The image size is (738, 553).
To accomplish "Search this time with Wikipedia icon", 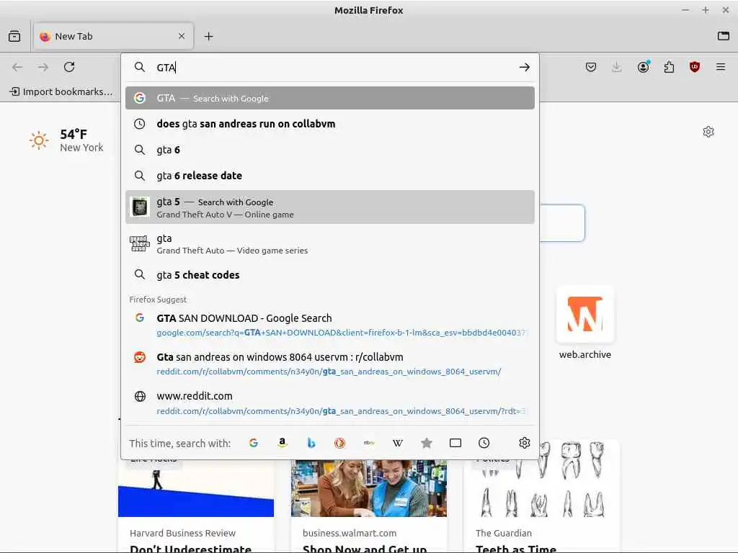I will [x=398, y=443].
